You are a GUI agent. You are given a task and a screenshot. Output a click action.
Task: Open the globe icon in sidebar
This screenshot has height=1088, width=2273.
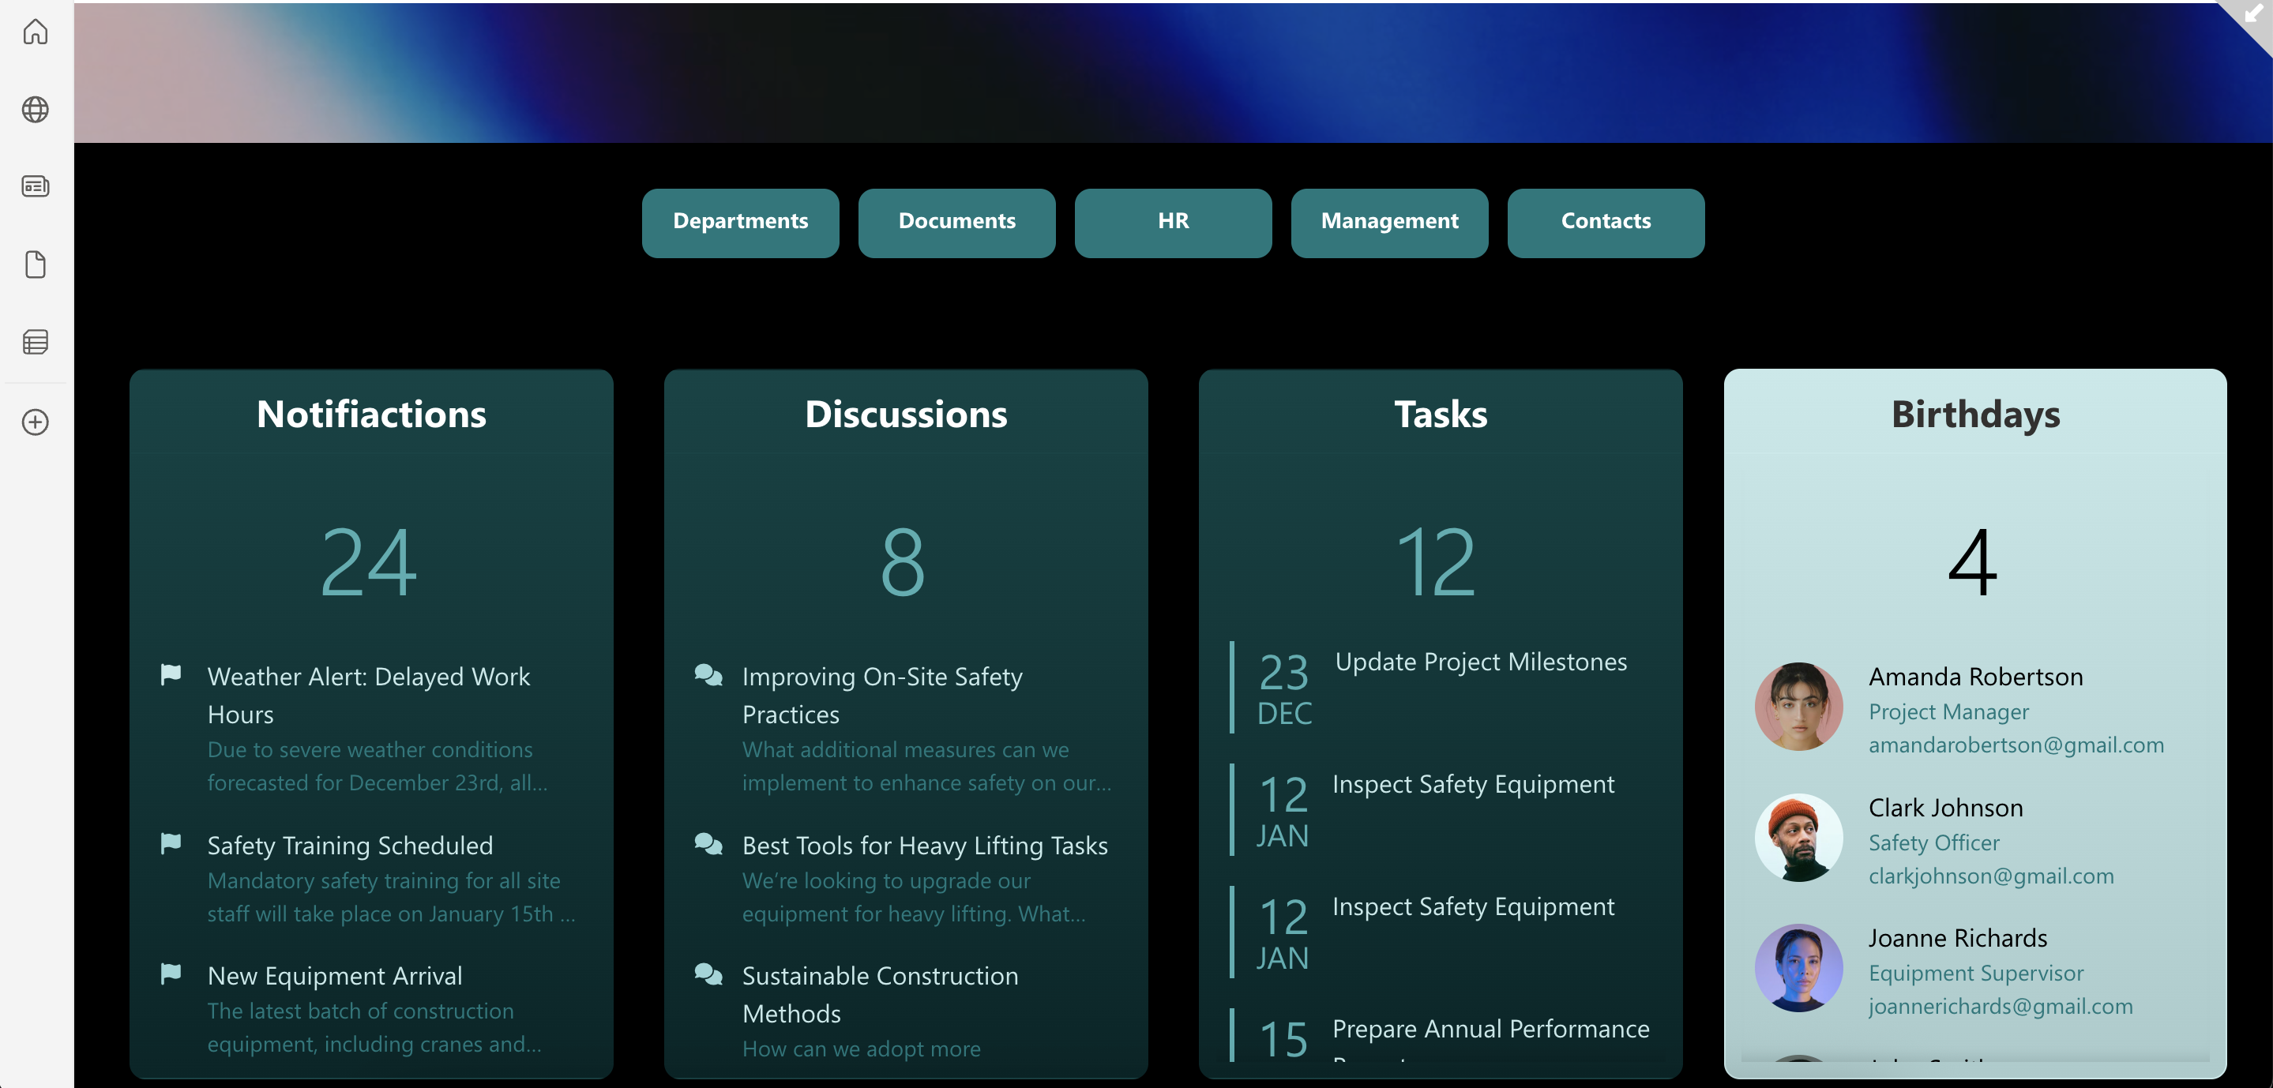pyautogui.click(x=36, y=110)
